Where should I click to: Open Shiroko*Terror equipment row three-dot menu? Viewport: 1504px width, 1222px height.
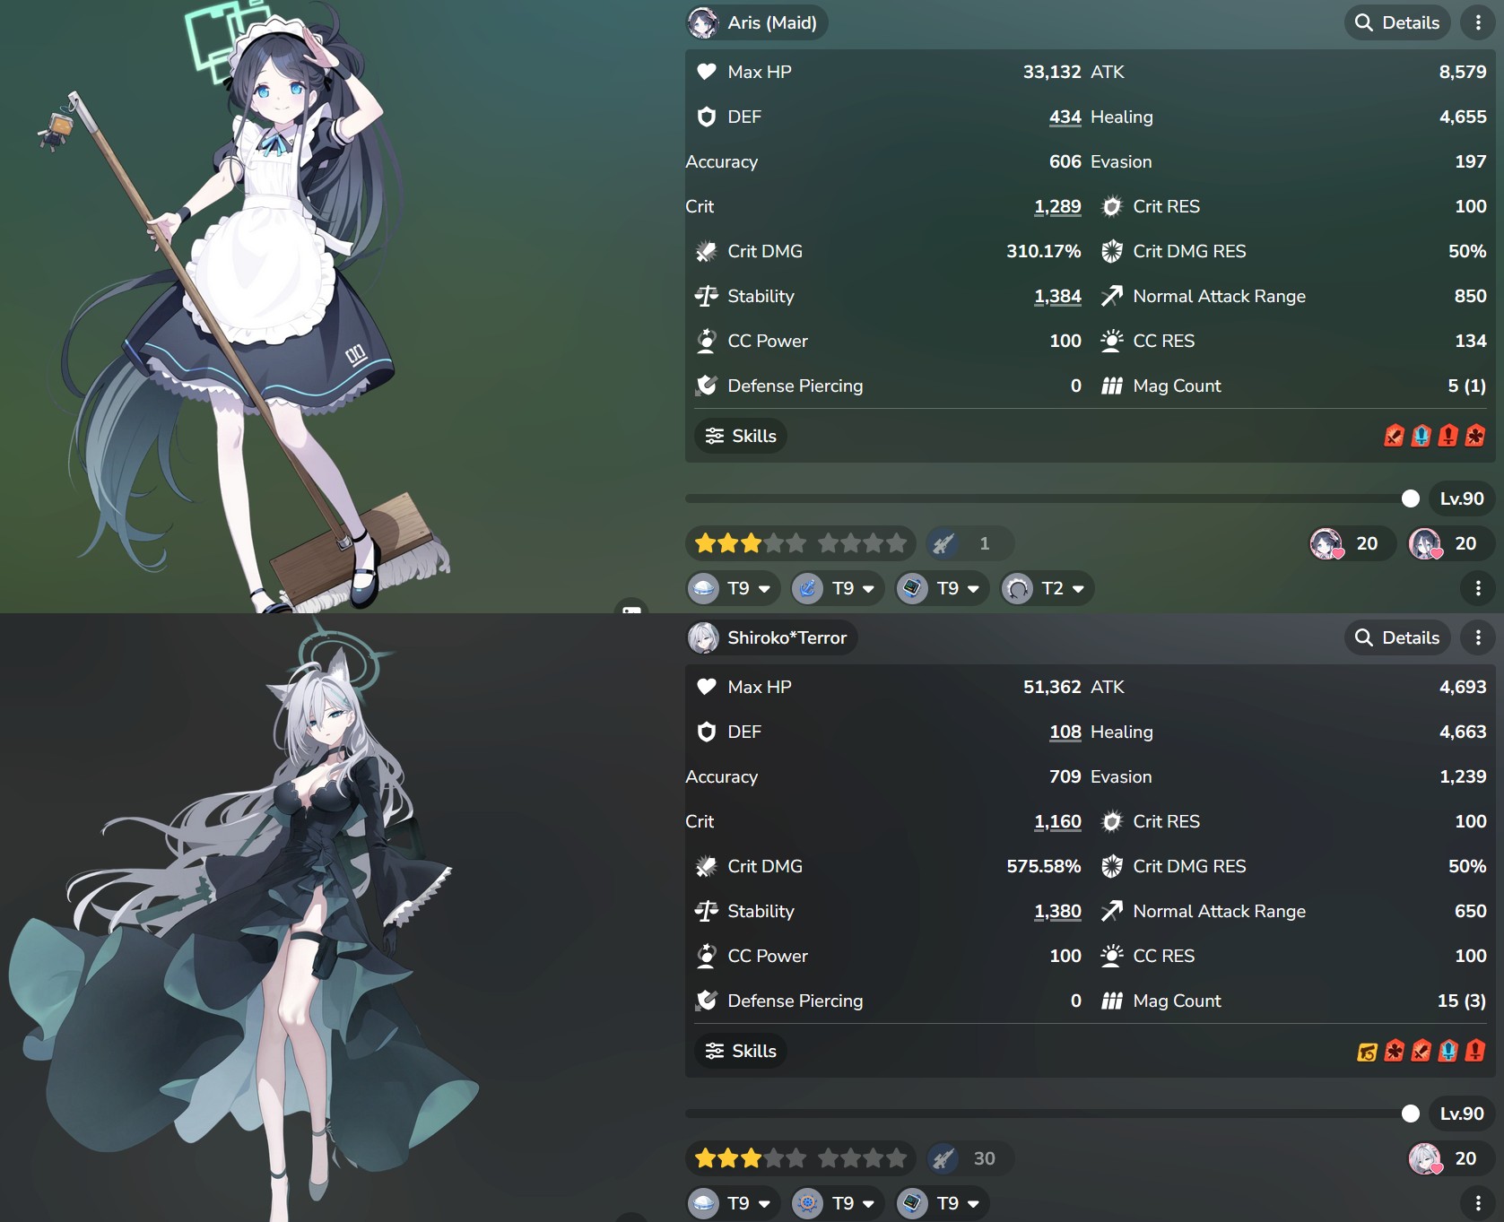click(x=1478, y=1203)
